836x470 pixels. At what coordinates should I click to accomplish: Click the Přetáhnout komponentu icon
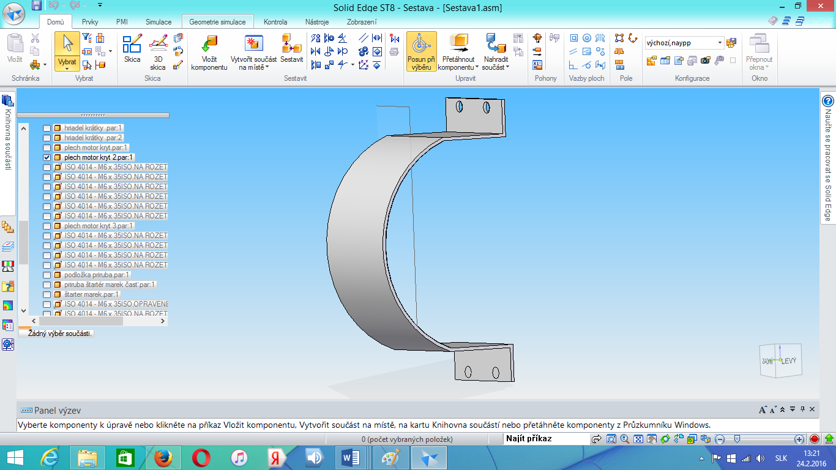coord(459,44)
